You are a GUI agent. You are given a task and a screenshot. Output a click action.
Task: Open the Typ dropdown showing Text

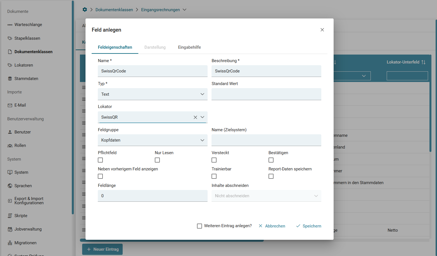point(153,94)
